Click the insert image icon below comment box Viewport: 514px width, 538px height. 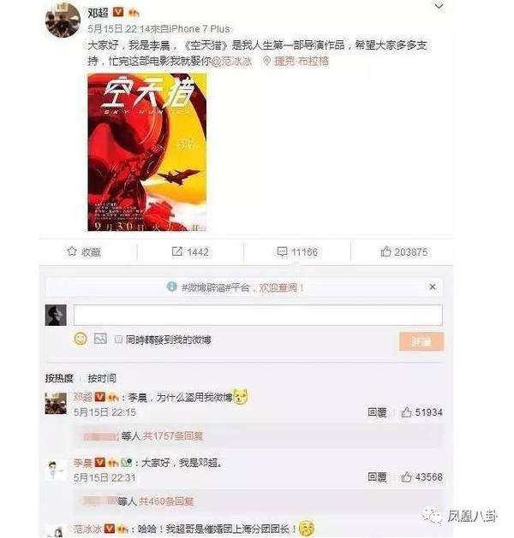[100, 339]
